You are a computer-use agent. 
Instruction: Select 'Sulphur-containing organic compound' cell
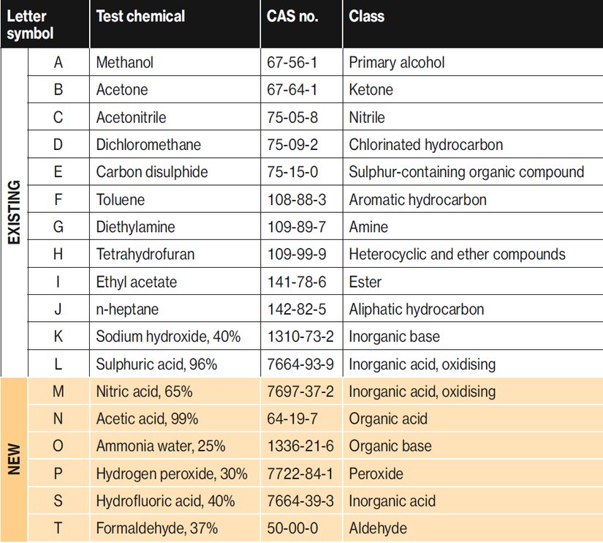click(466, 172)
